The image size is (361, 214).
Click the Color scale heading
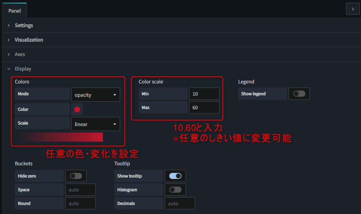(151, 81)
